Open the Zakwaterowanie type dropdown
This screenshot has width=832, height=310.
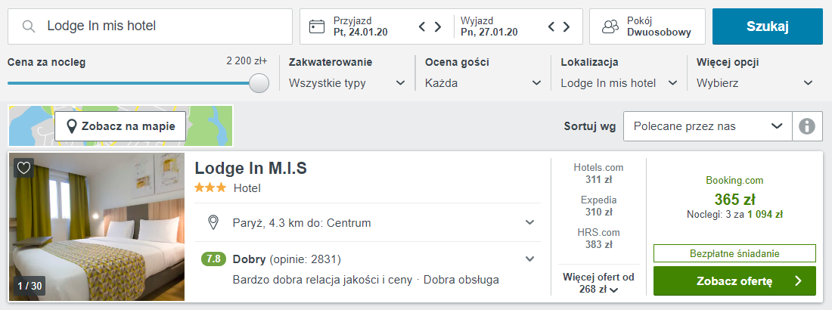pos(347,83)
